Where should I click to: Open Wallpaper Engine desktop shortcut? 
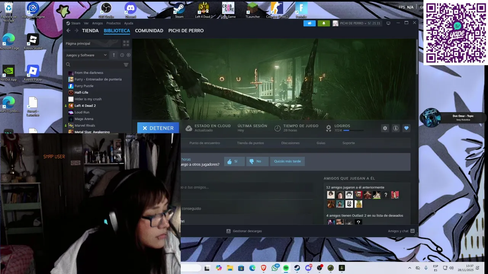[33, 10]
